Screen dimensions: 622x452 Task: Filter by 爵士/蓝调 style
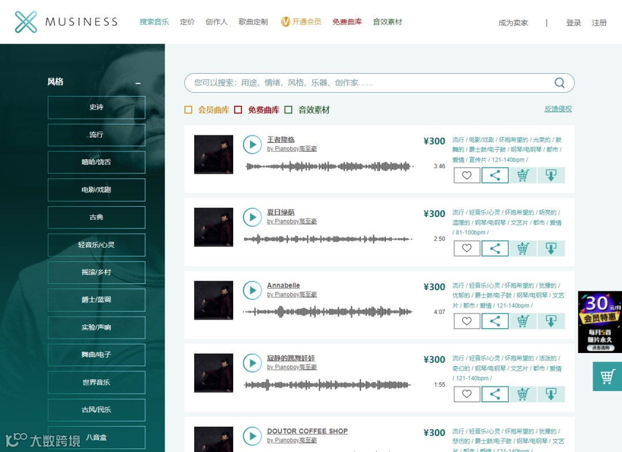tap(96, 300)
